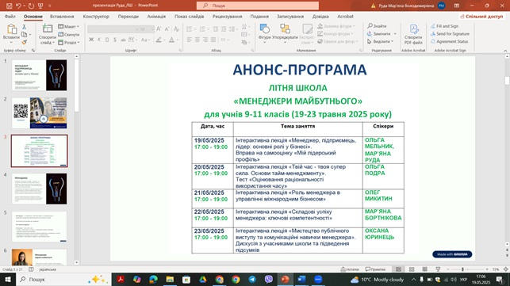Image resolution: width=510 pixels, height=286 pixels.
Task: Redo the action in Quick Access toolbar
Action: click(x=31, y=6)
